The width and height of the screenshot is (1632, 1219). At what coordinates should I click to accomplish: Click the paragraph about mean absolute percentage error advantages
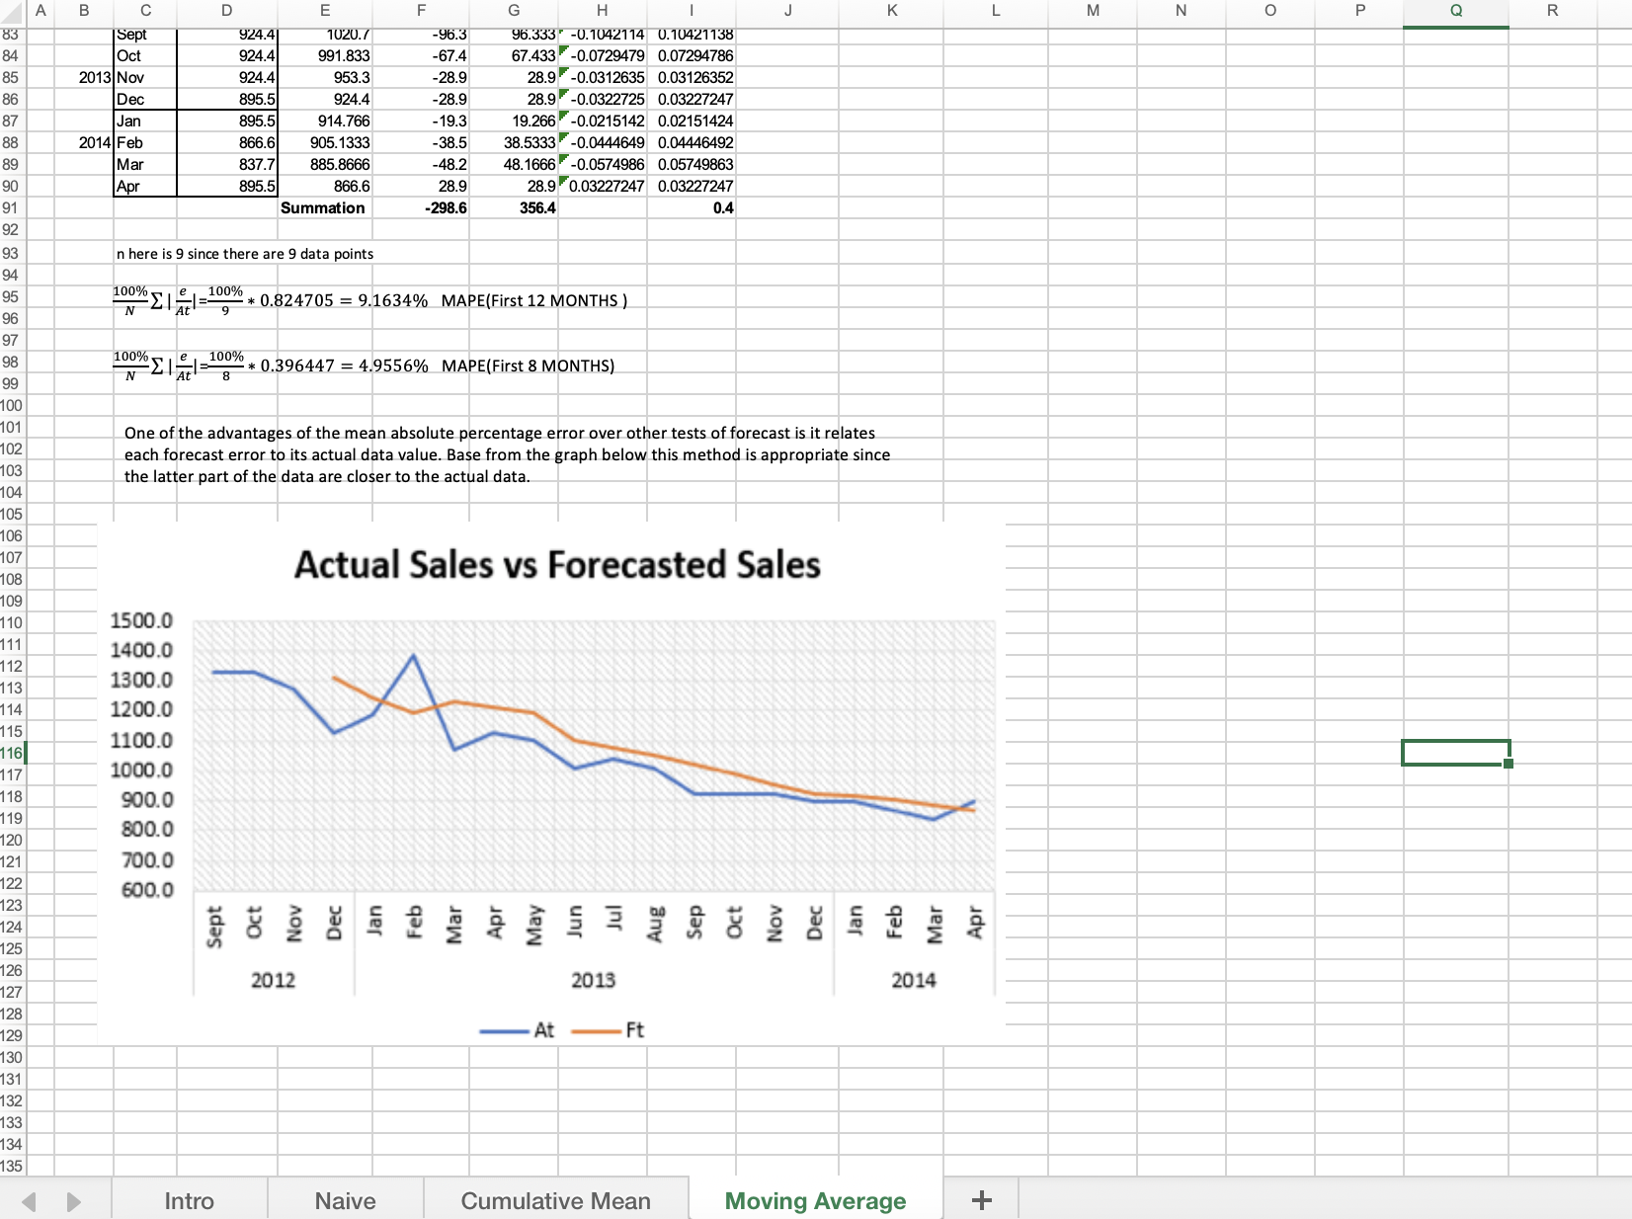(507, 454)
